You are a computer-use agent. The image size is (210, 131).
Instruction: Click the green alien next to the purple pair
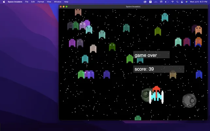pos(81,74)
